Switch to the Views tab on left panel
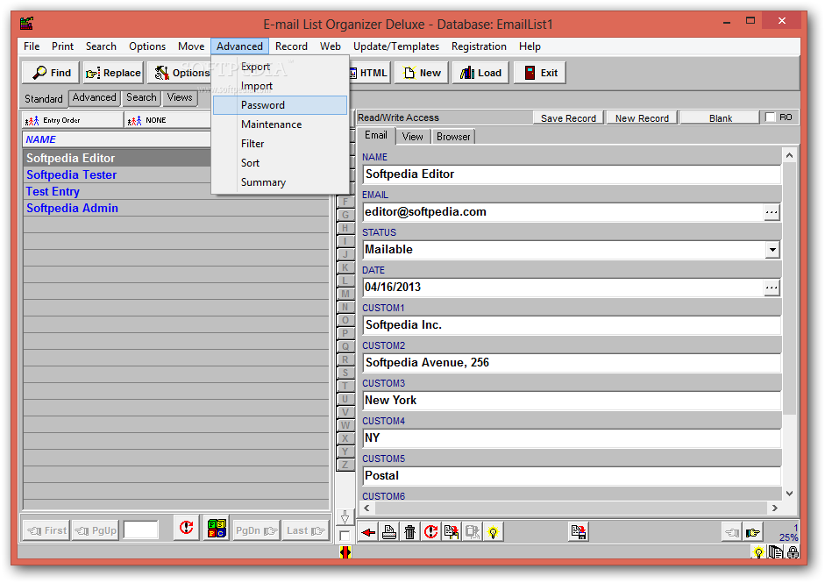Image resolution: width=825 pixels, height=583 pixels. [180, 98]
